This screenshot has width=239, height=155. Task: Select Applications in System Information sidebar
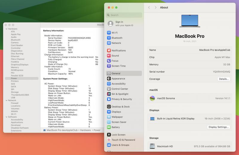17,122
